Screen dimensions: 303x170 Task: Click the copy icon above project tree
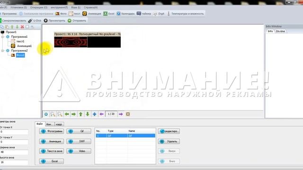2,27
